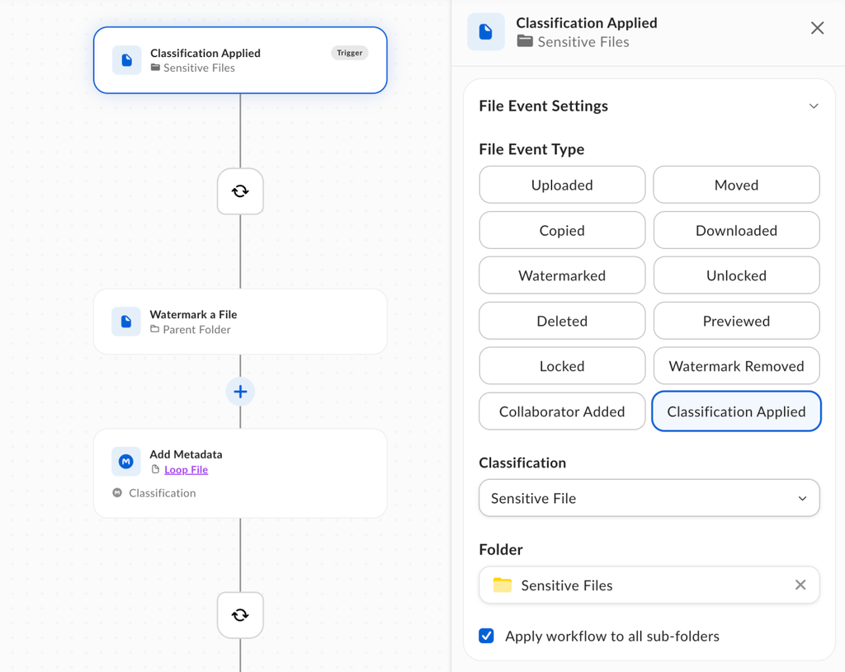Select the Deleted file event type

pyautogui.click(x=562, y=321)
